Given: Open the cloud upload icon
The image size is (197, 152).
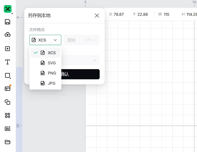Looking at the screenshot, I should 8,35.
